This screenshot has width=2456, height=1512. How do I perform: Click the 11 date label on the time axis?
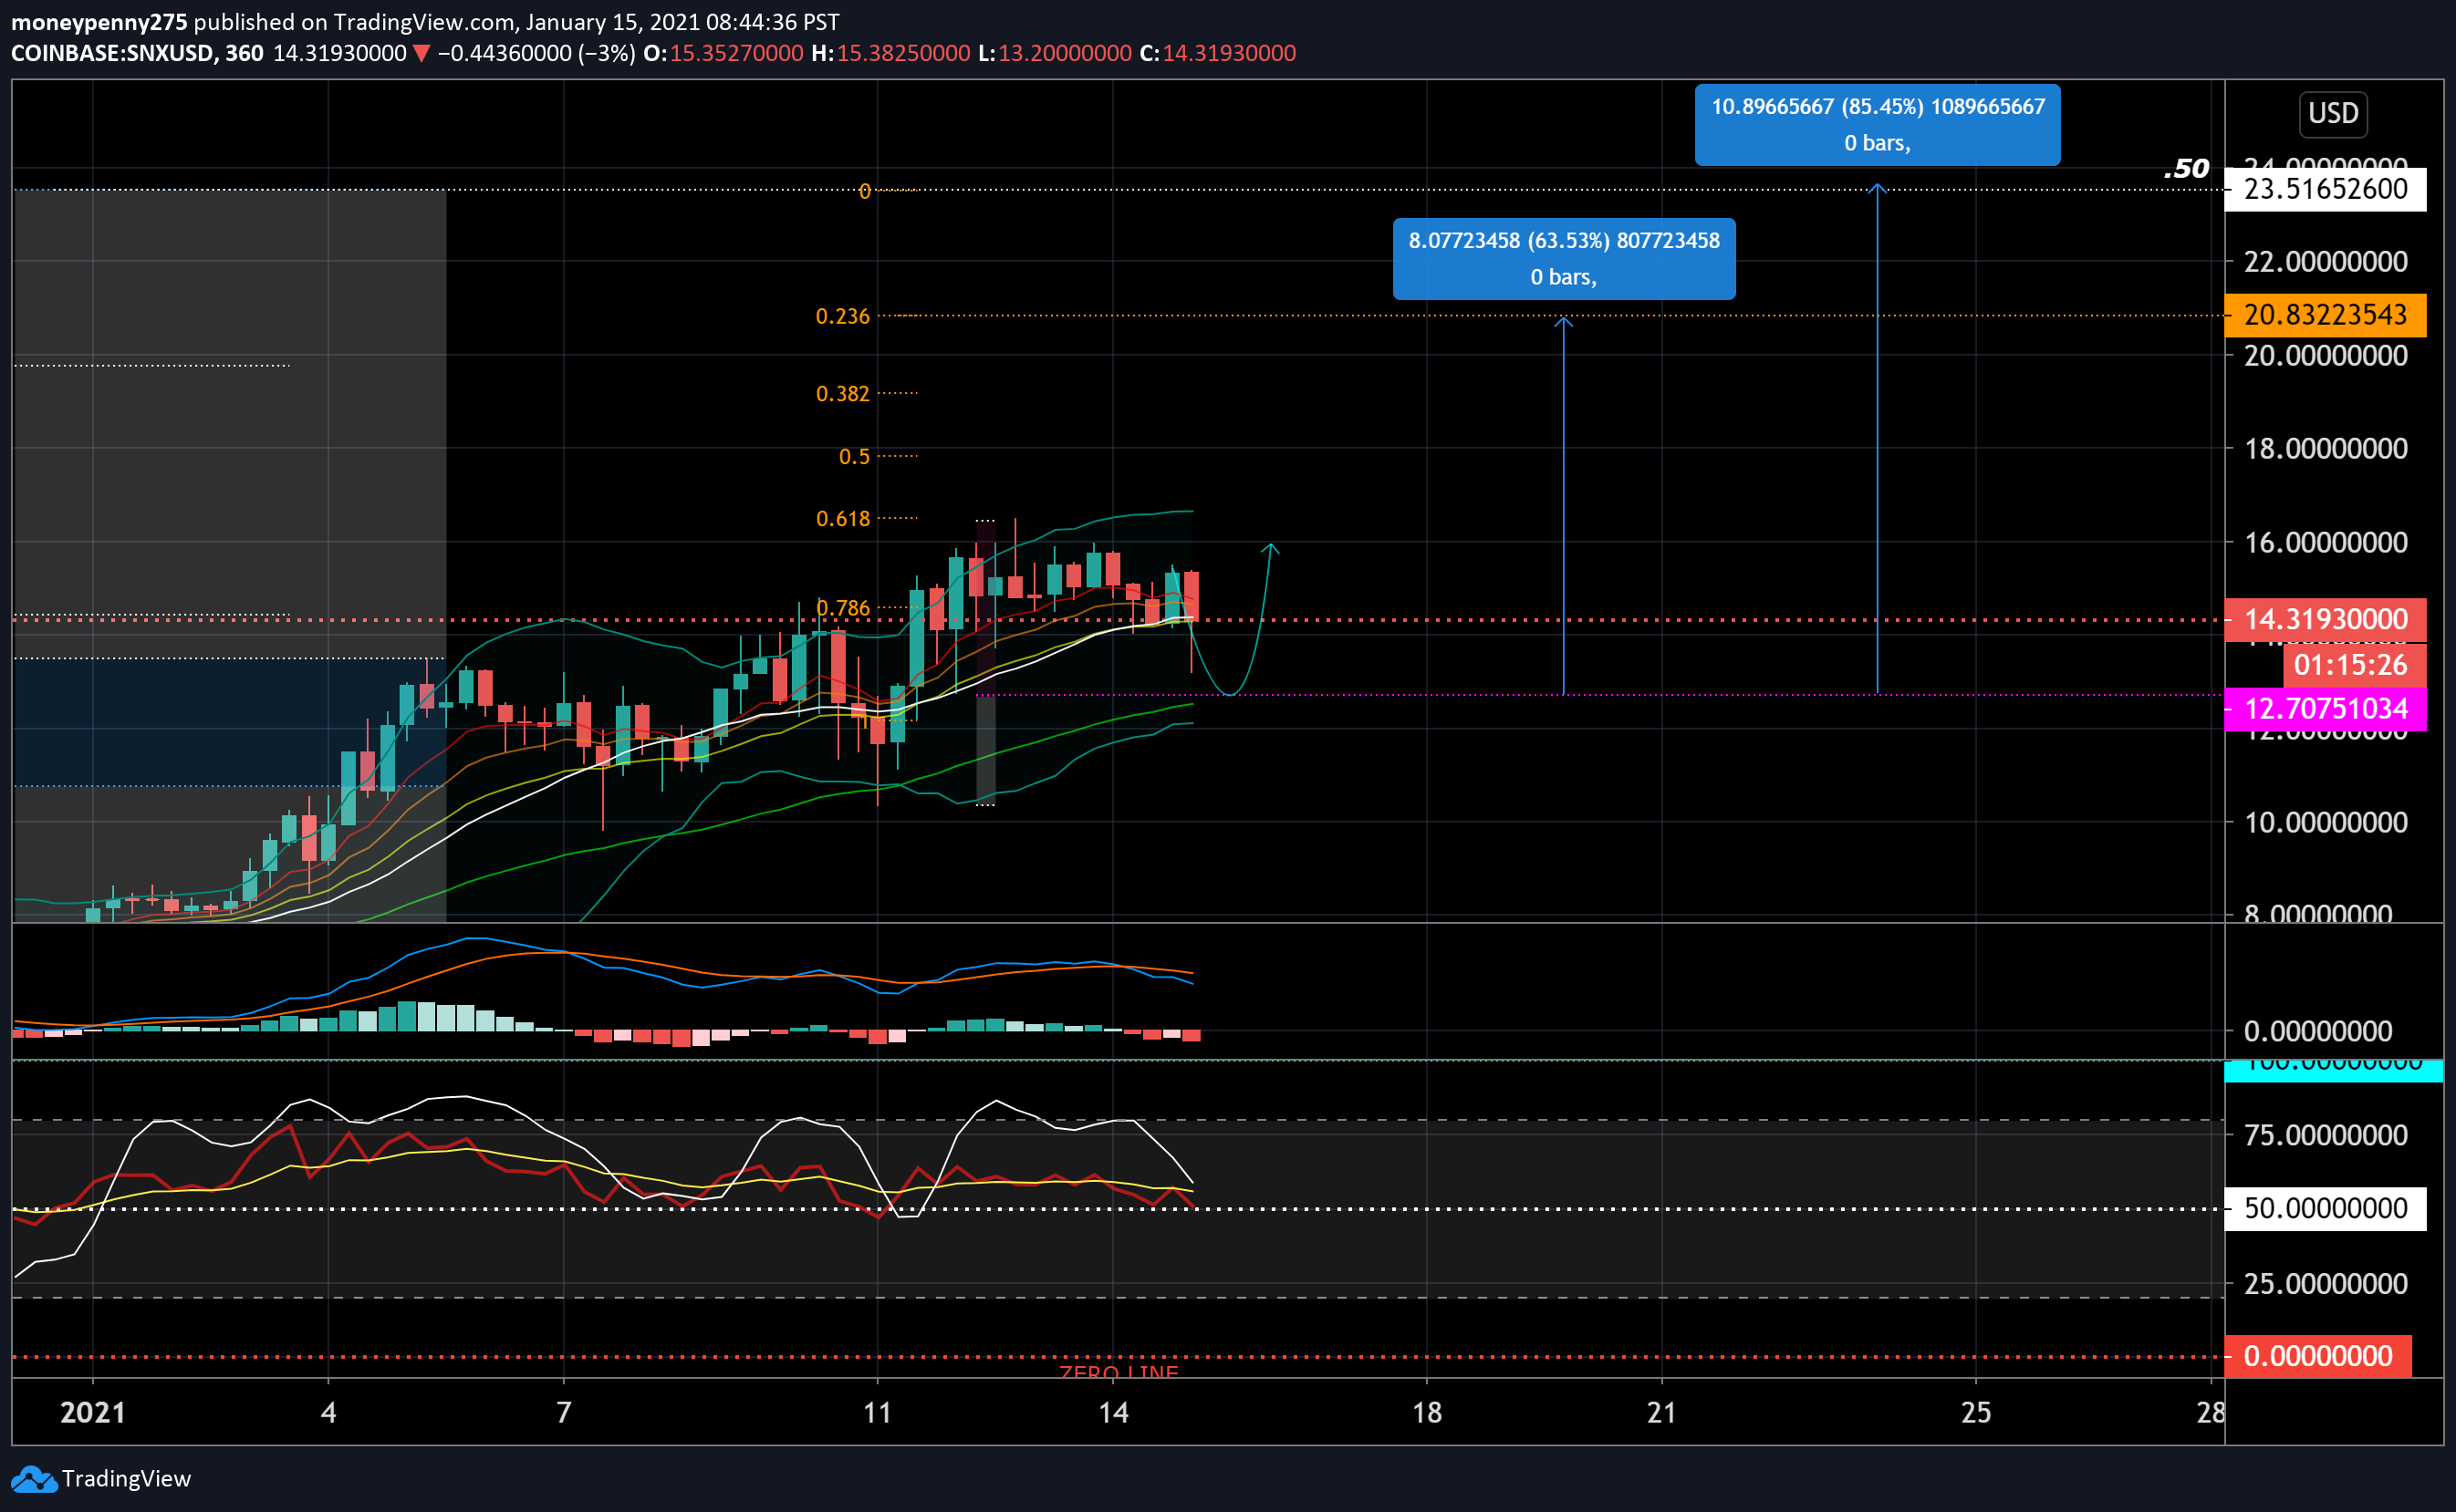click(878, 1413)
